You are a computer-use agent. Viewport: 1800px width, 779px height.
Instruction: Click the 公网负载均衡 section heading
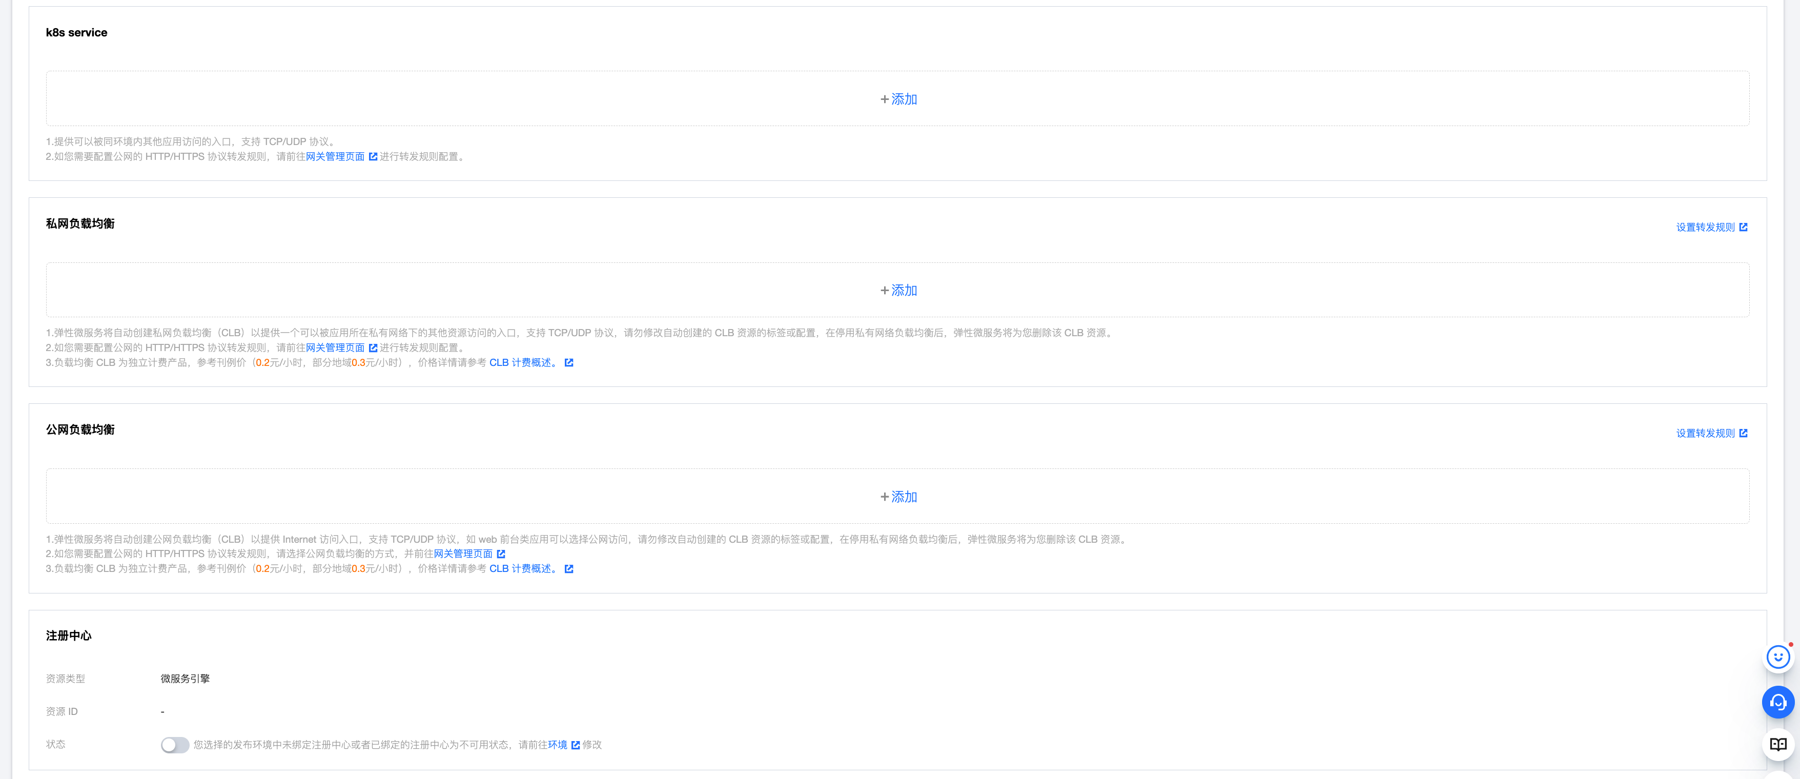point(79,429)
